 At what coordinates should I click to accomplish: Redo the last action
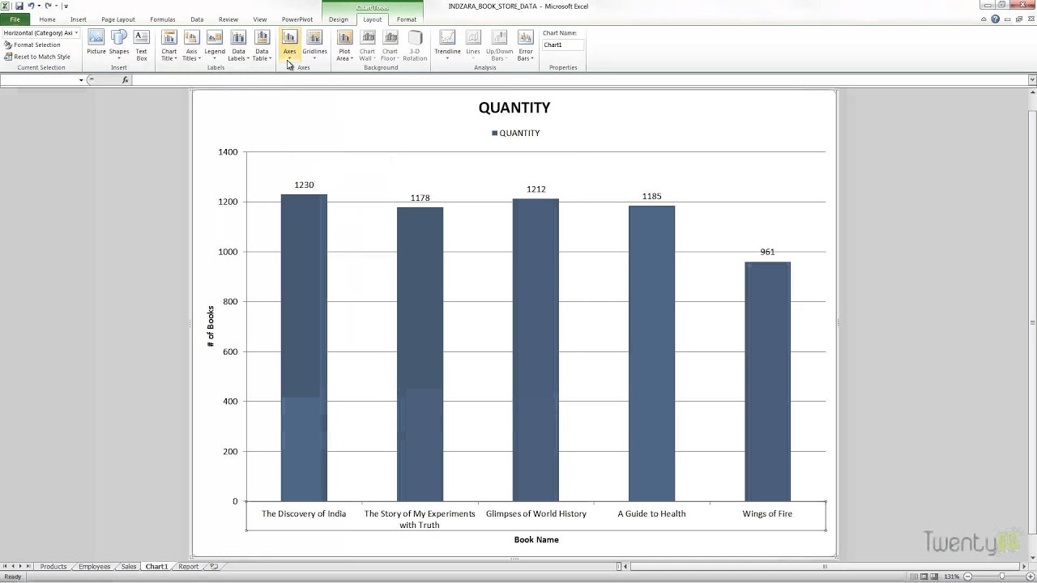pos(49,6)
